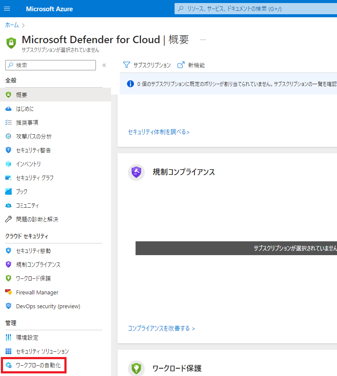The height and width of the screenshot is (376, 337).
Task: Click the インベントリ cube icon
Action: 8,164
